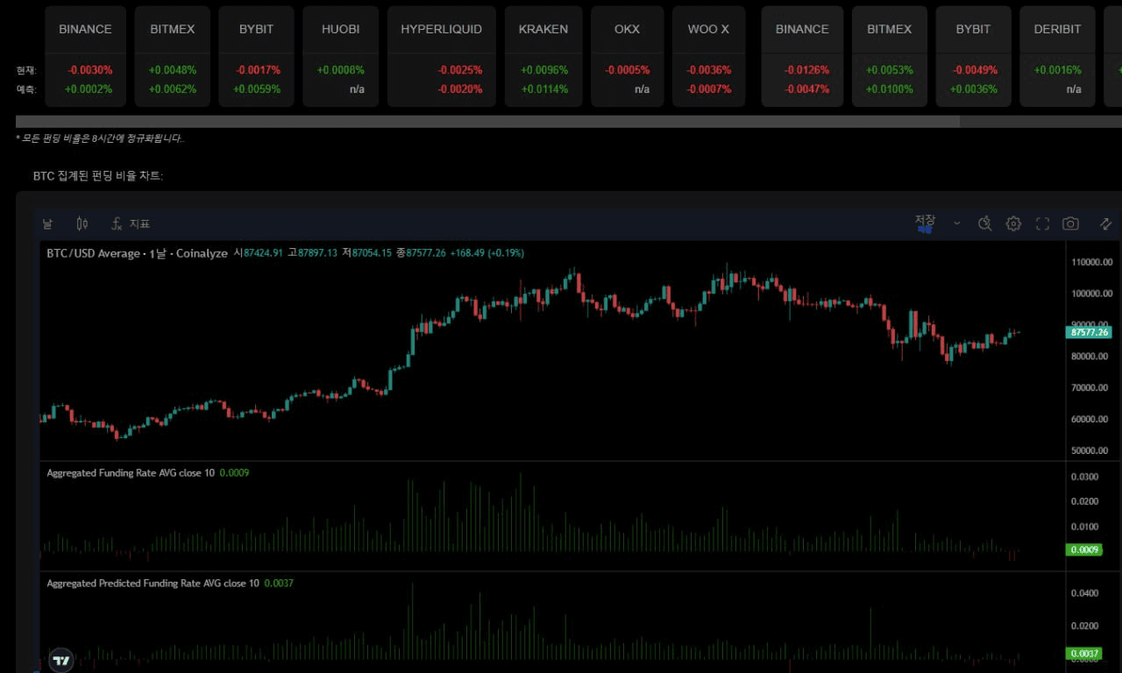1122x673 pixels.
Task: Click Aggregated Funding Rate AVG indicator label
Action: 131,473
